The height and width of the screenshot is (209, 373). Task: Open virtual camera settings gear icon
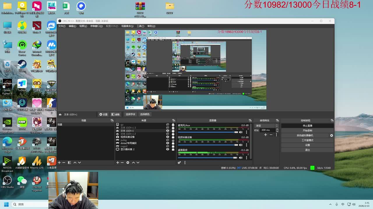coord(331,136)
